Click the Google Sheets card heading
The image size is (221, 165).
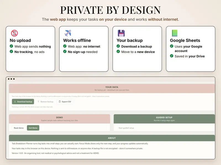coord(185,40)
